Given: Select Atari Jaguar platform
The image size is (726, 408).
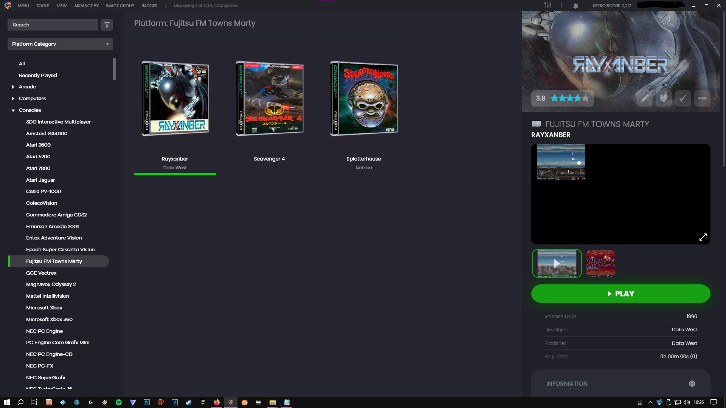Looking at the screenshot, I should pyautogui.click(x=40, y=180).
